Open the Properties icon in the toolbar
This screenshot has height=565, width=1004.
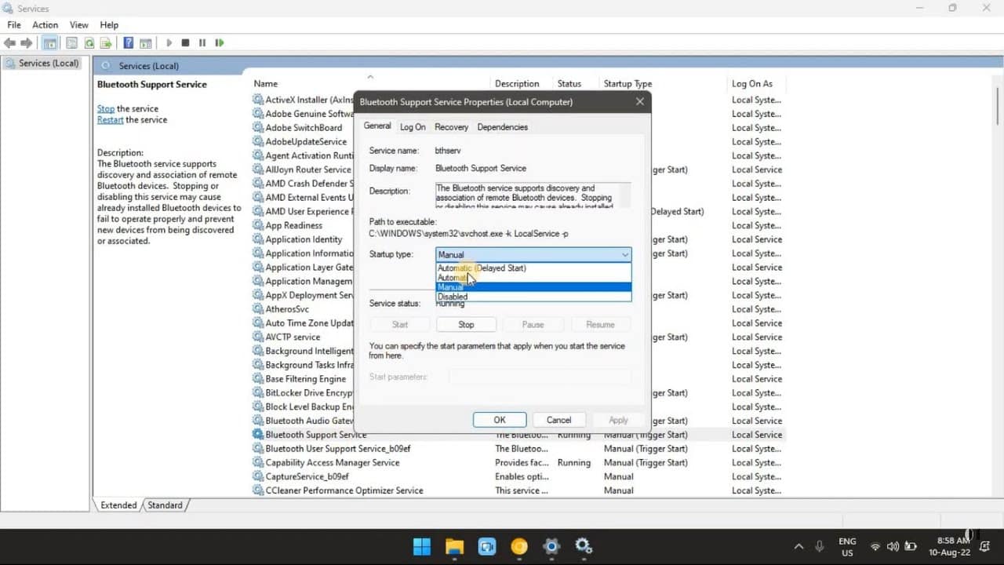72,42
